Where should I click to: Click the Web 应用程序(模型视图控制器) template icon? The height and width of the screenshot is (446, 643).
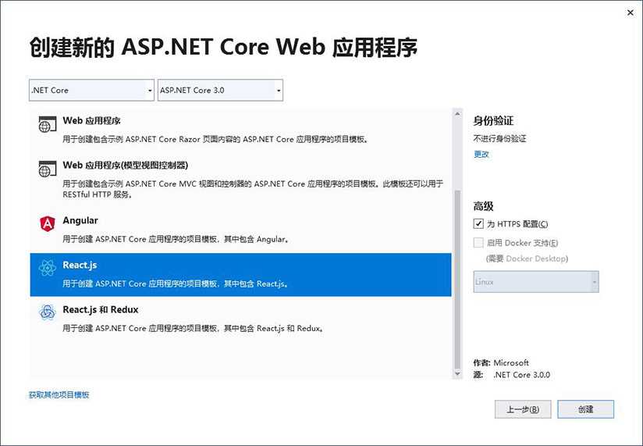(x=47, y=169)
